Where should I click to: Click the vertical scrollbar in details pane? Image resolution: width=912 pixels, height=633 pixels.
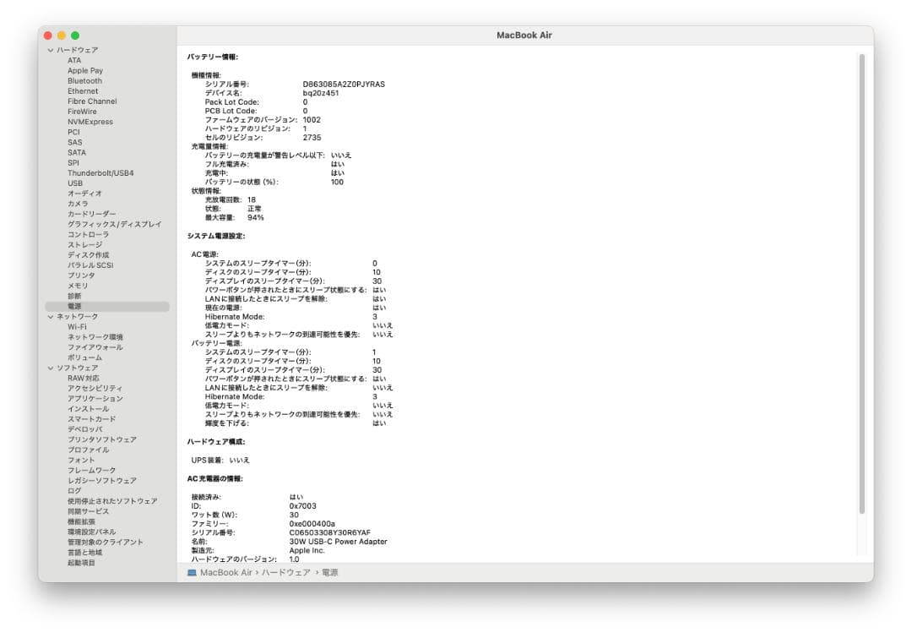(862, 284)
